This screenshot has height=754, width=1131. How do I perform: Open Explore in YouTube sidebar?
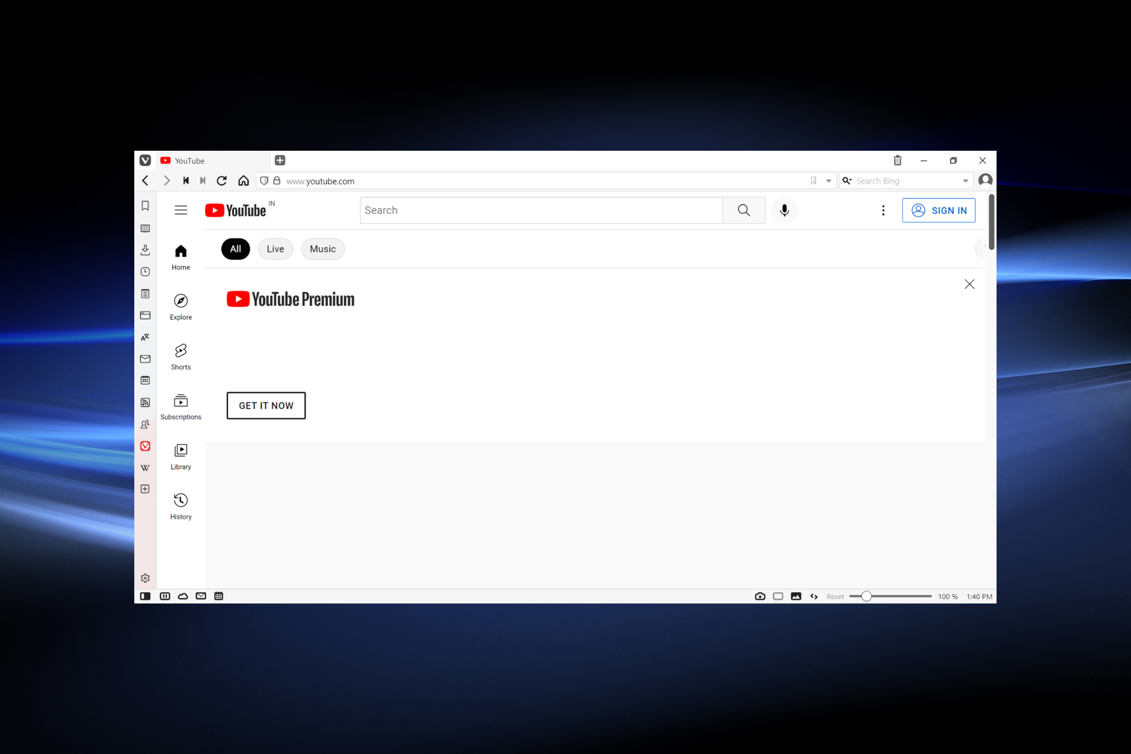pyautogui.click(x=181, y=307)
